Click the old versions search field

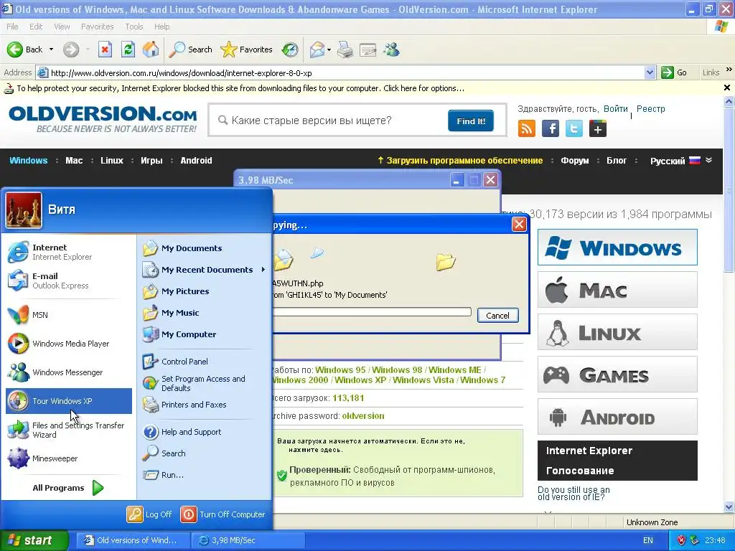click(328, 121)
